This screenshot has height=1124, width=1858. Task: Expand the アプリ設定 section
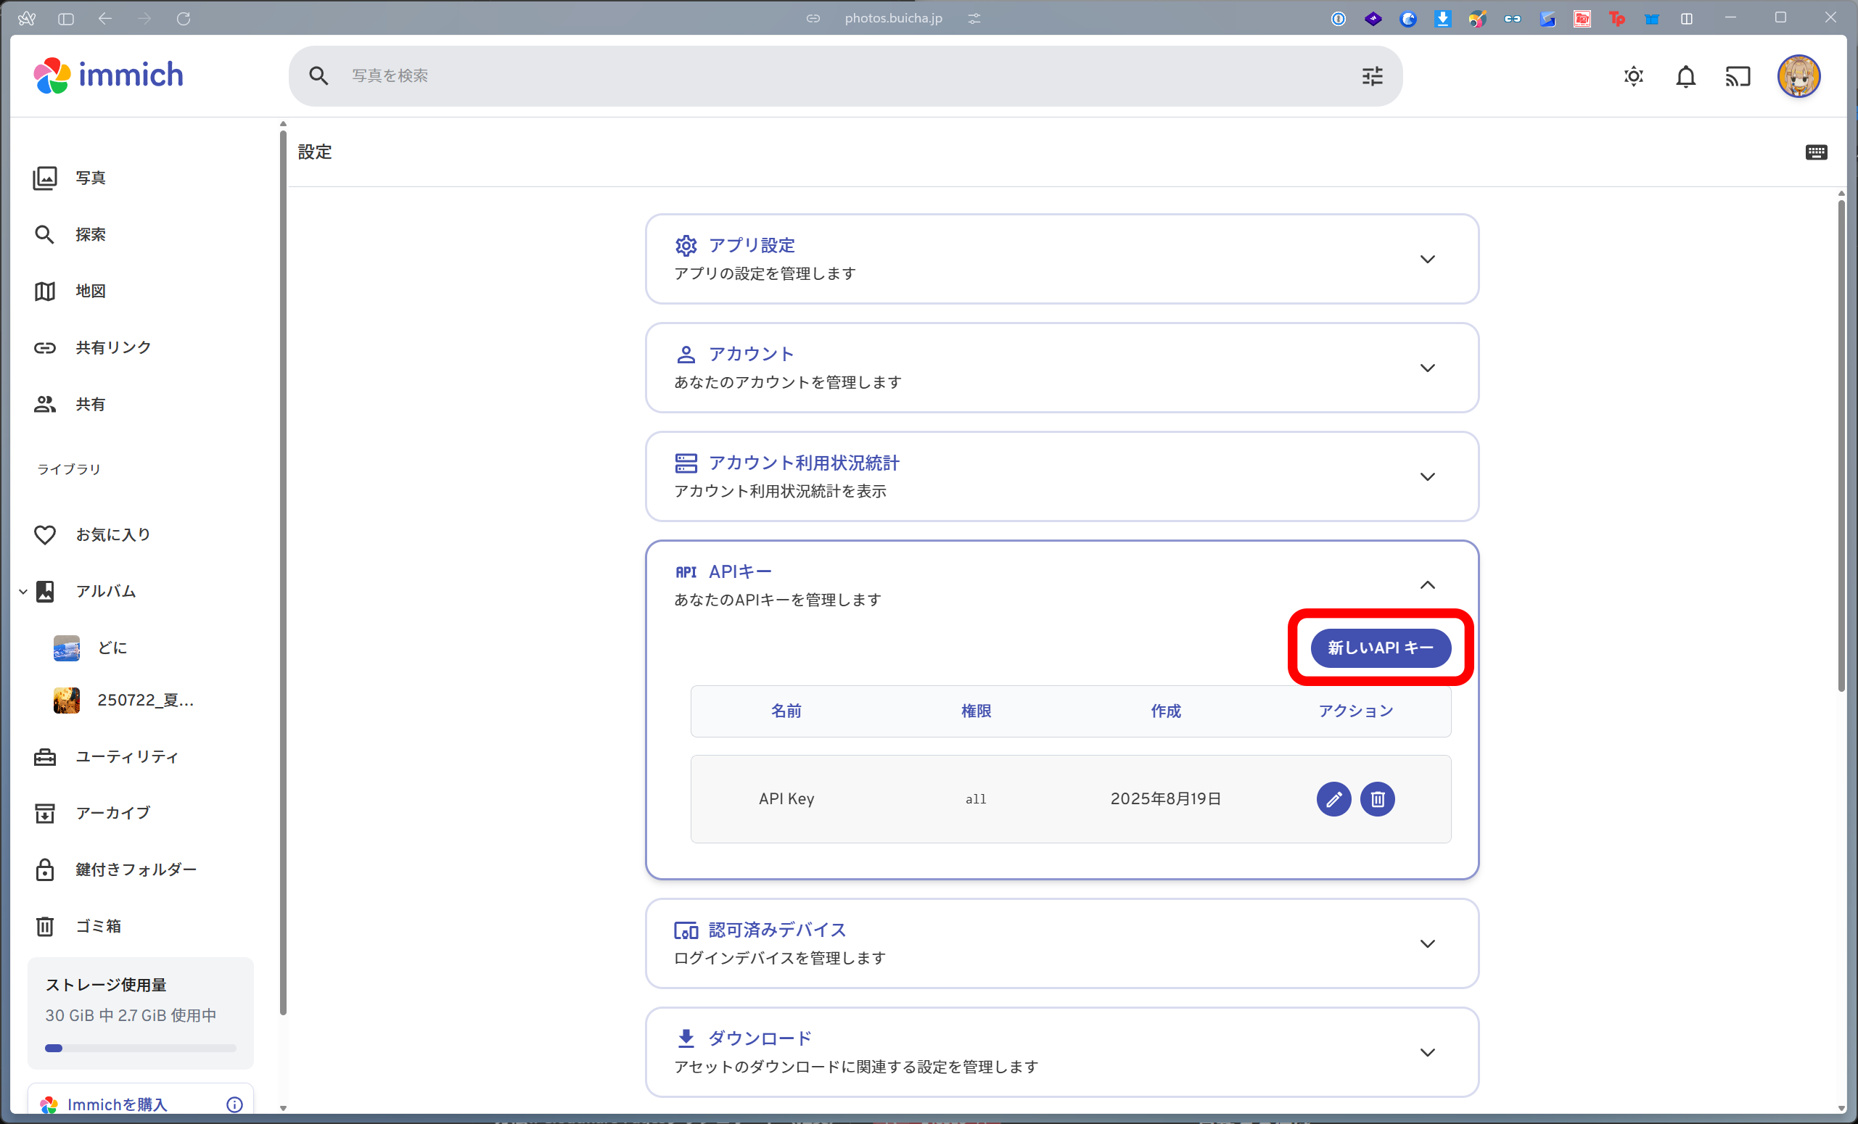[x=1426, y=260]
